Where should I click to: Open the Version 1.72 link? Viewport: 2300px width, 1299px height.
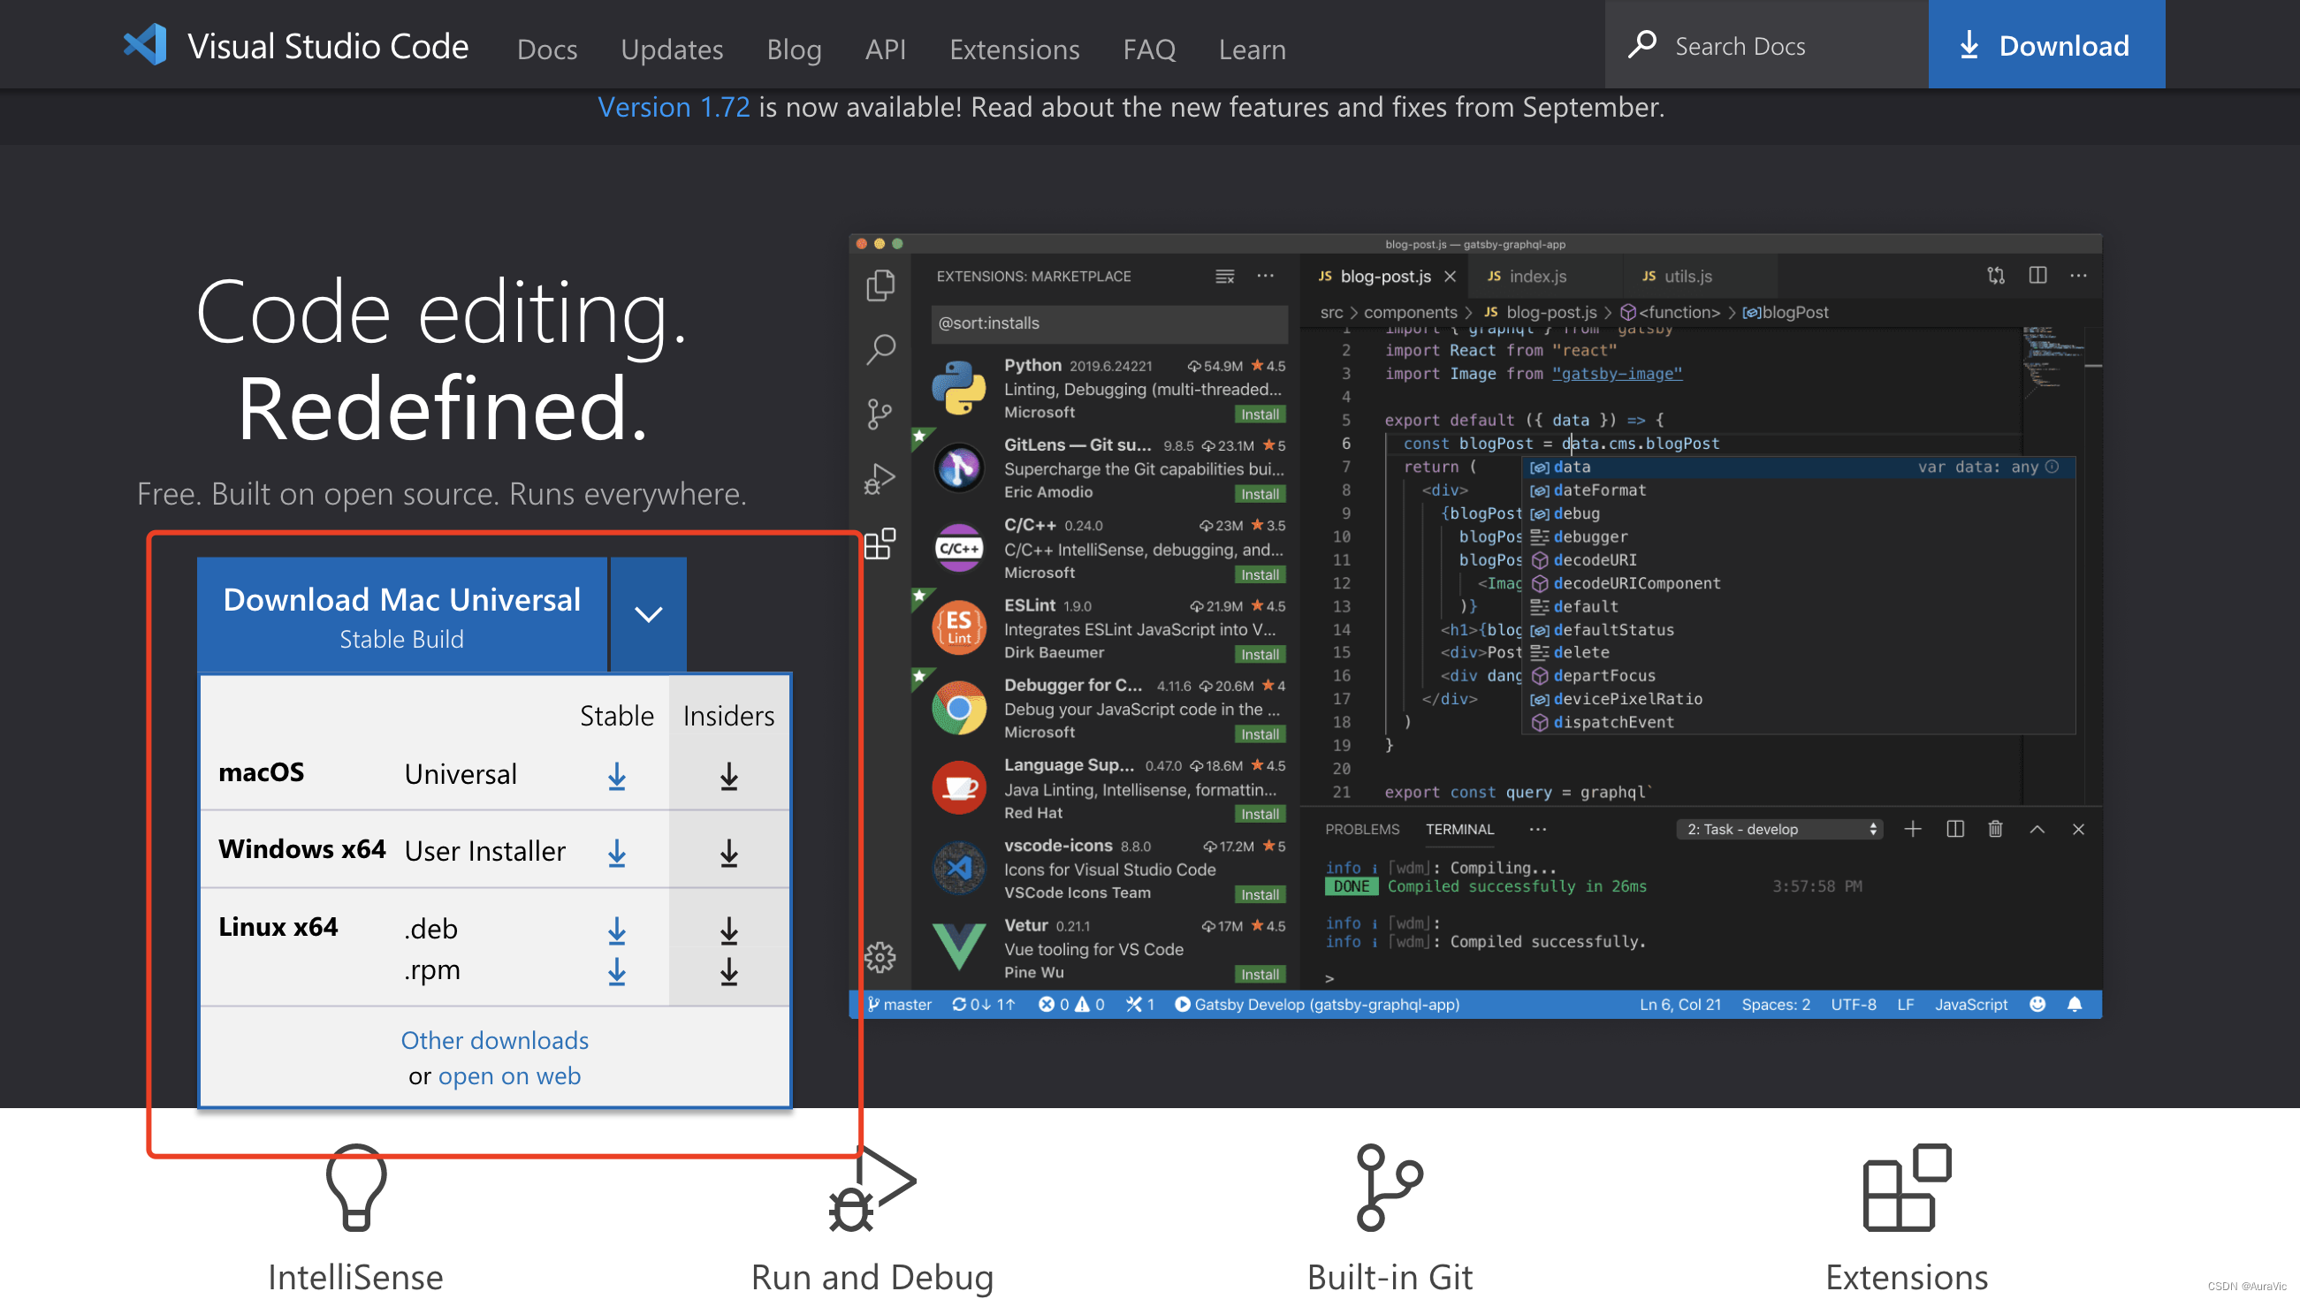click(674, 107)
